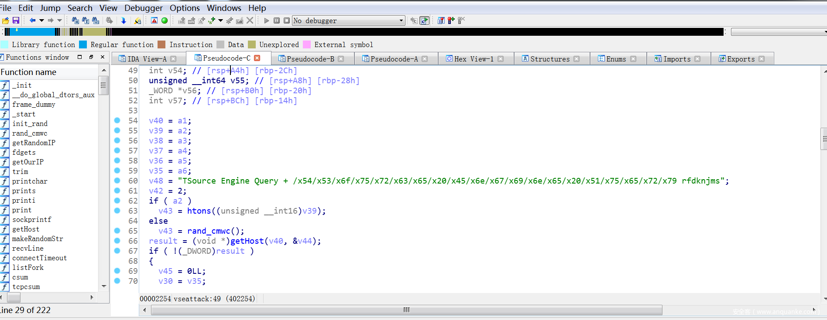Click the green circle toolbar icon
Viewport: 827px width, 320px height.
pyautogui.click(x=165, y=20)
